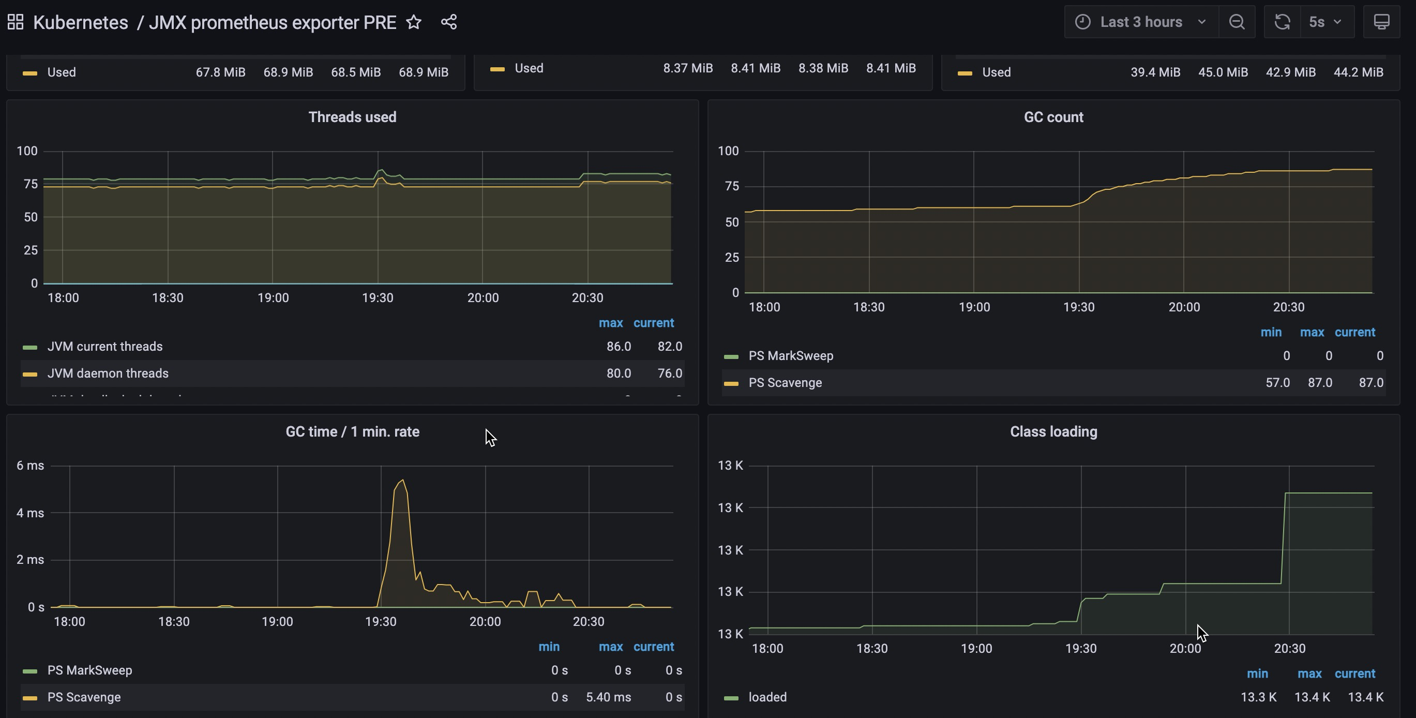Click the Class loading step near 20:30

(1285, 493)
